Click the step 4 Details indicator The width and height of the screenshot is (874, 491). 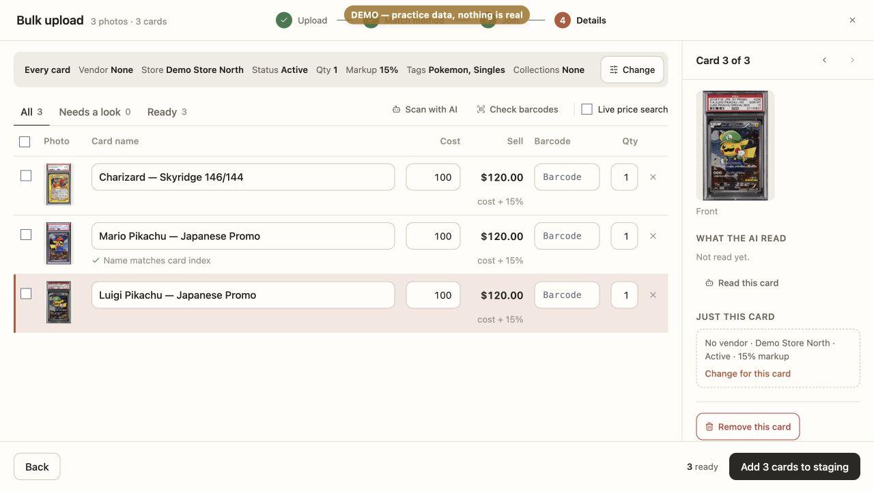[x=563, y=20]
